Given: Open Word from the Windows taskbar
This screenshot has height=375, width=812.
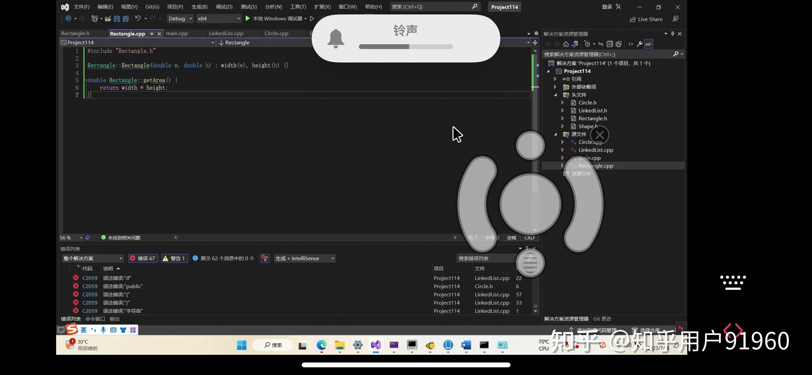Looking at the screenshot, I should 466,345.
